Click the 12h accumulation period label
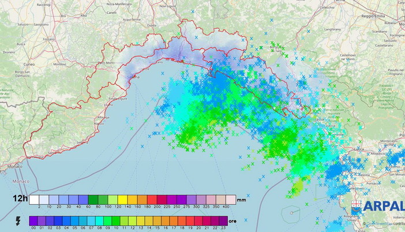Screen dimensions: 405x232 coord(18,199)
